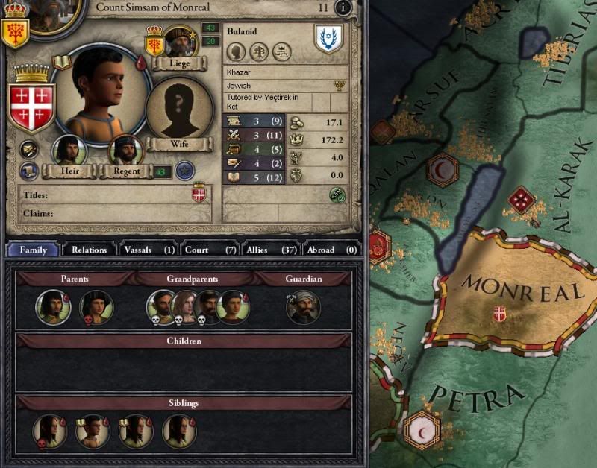The width and height of the screenshot is (597, 468).
Task: Open the Bulanid dynasty shield
Action: (328, 39)
